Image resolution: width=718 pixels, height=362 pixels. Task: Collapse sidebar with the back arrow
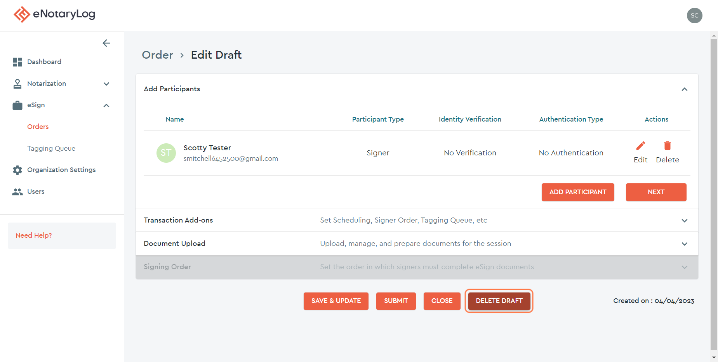click(106, 43)
